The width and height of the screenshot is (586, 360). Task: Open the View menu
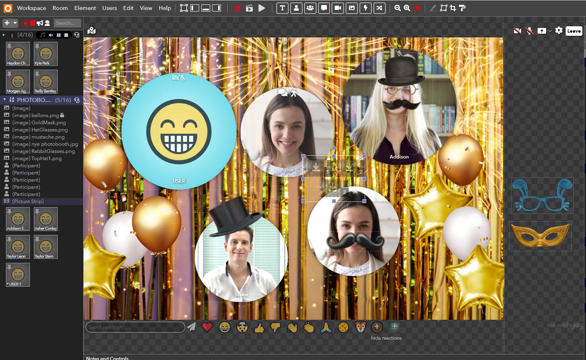(x=146, y=8)
